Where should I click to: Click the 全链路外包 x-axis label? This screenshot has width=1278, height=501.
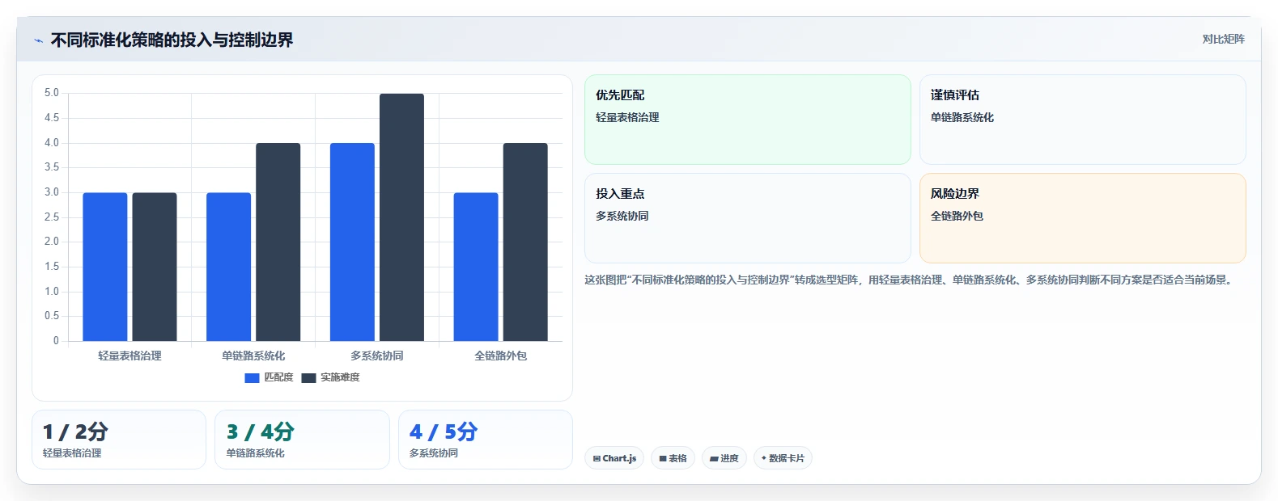(500, 356)
